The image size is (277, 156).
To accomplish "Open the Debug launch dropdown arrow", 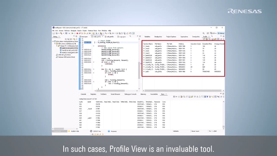I will (x=99, y=33).
